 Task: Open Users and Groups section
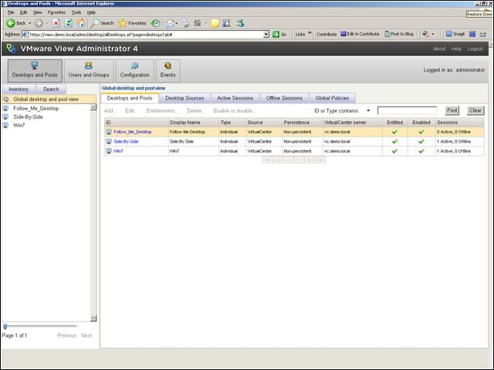coord(89,71)
